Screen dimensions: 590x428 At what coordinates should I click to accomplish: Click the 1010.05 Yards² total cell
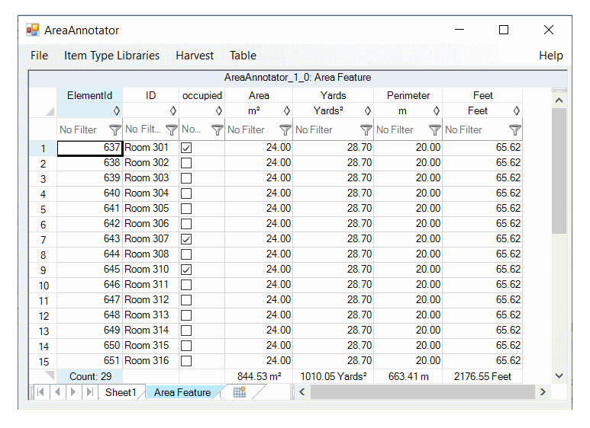click(x=333, y=376)
